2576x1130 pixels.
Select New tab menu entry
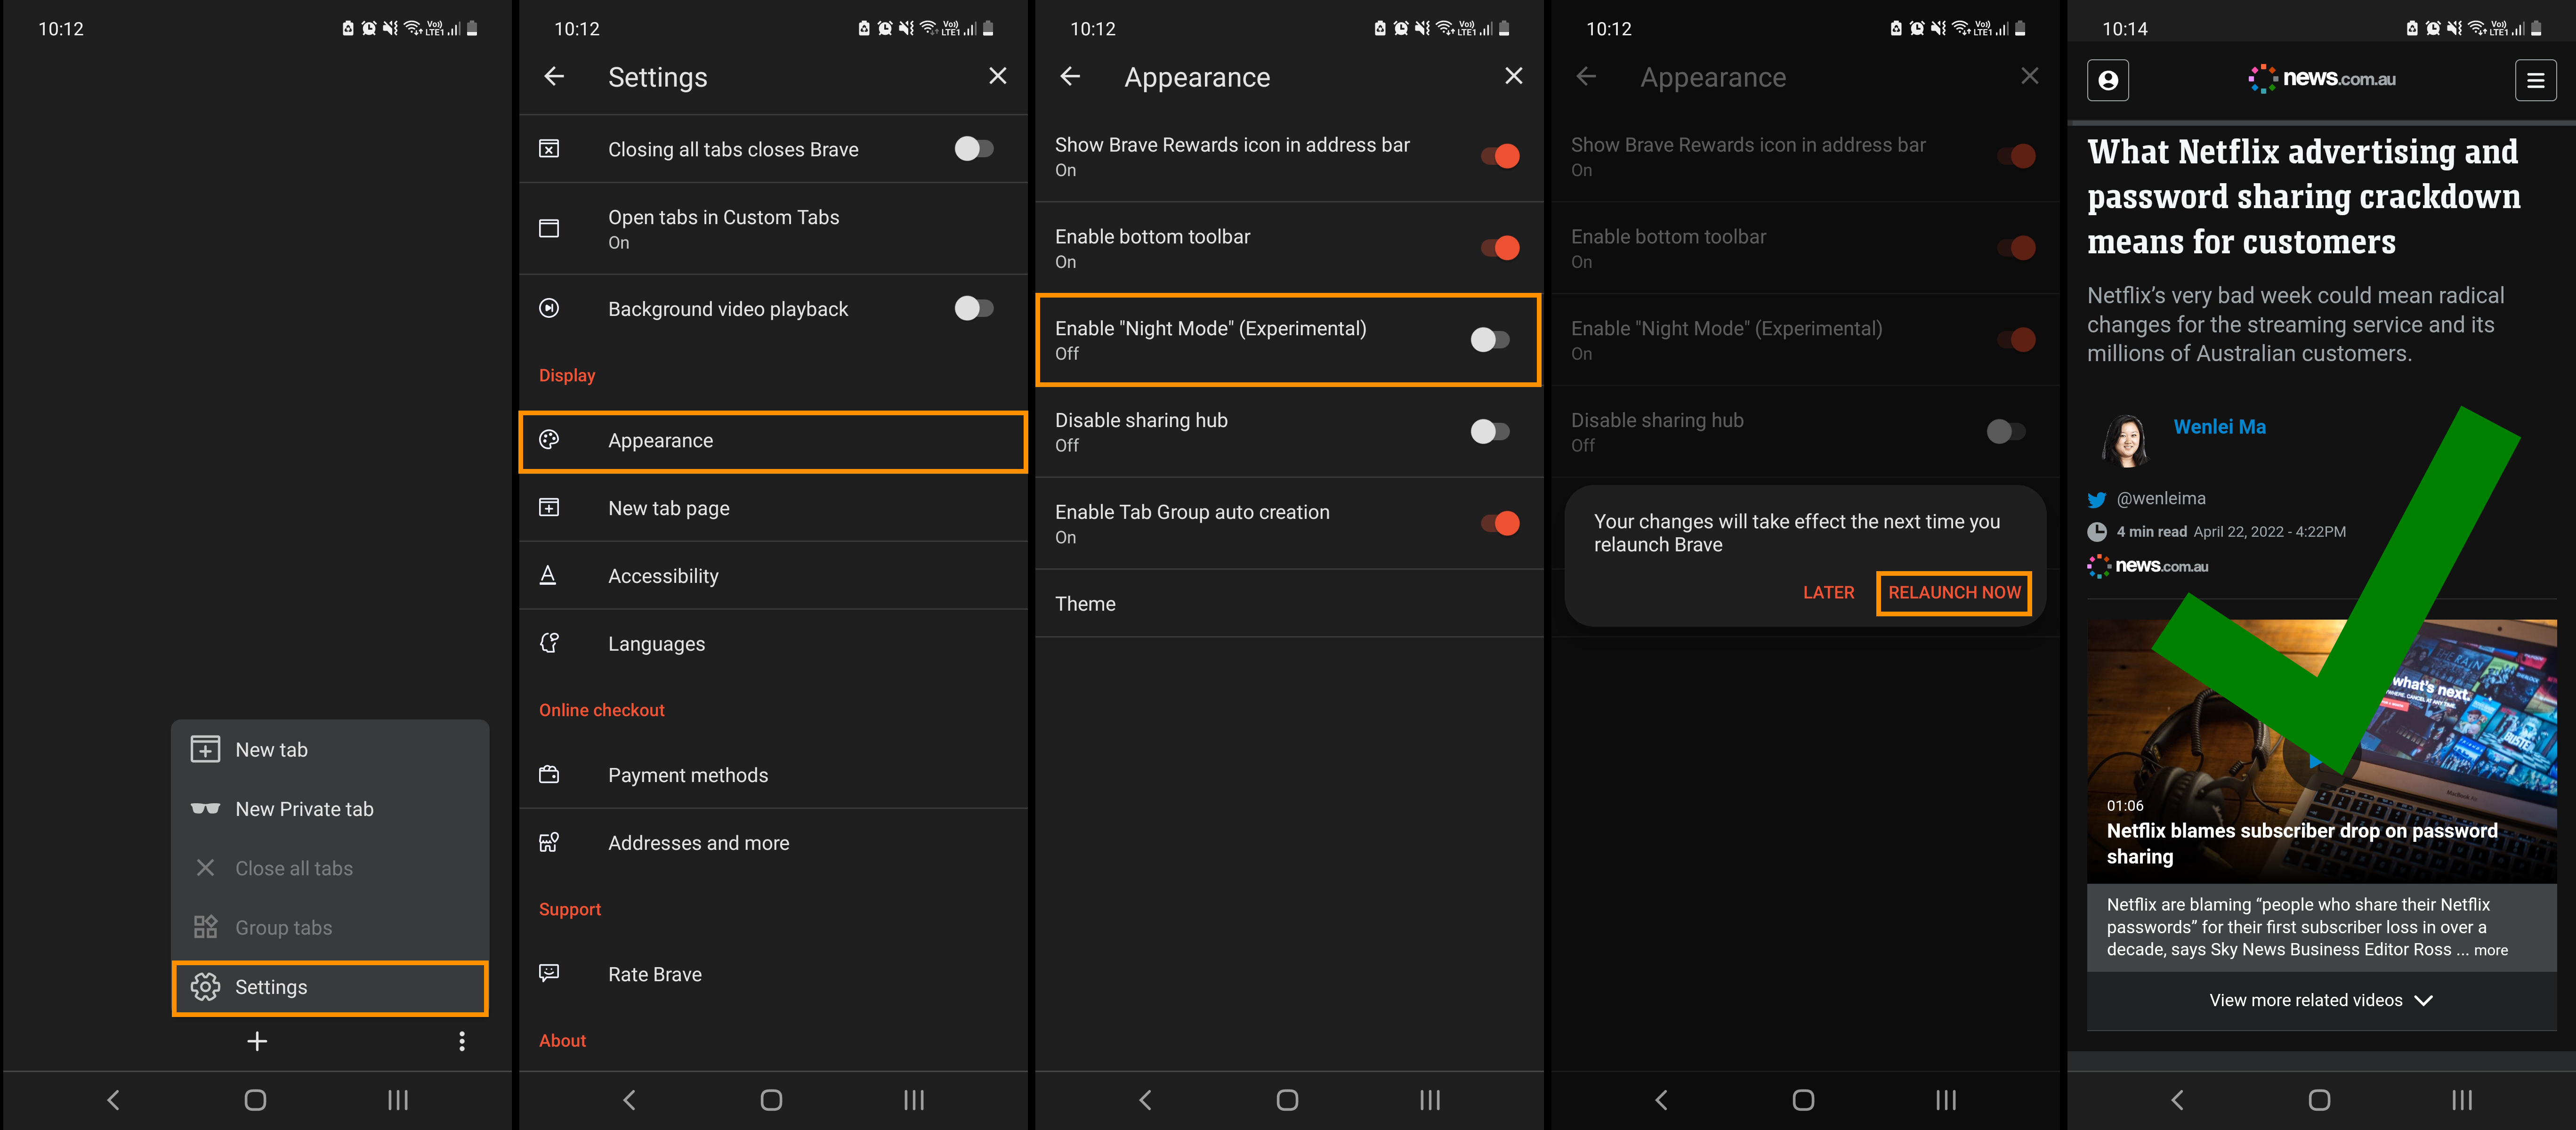(x=330, y=750)
